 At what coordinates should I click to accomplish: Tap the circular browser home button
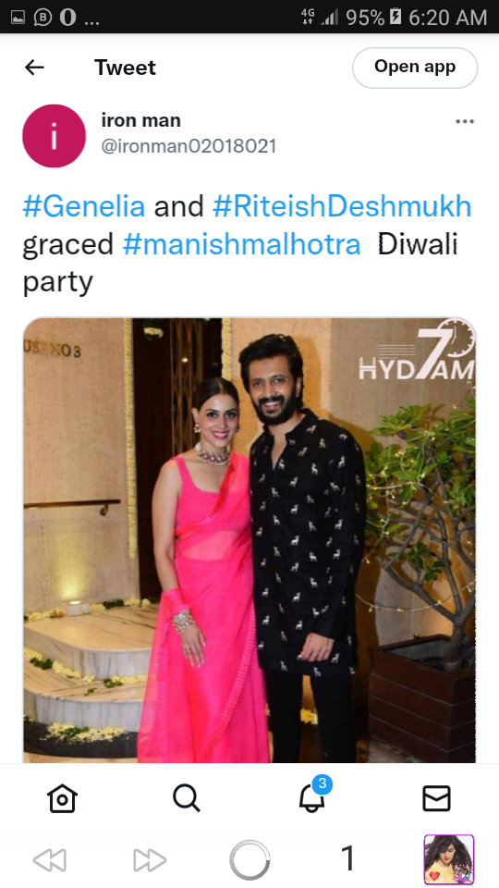(x=249, y=859)
